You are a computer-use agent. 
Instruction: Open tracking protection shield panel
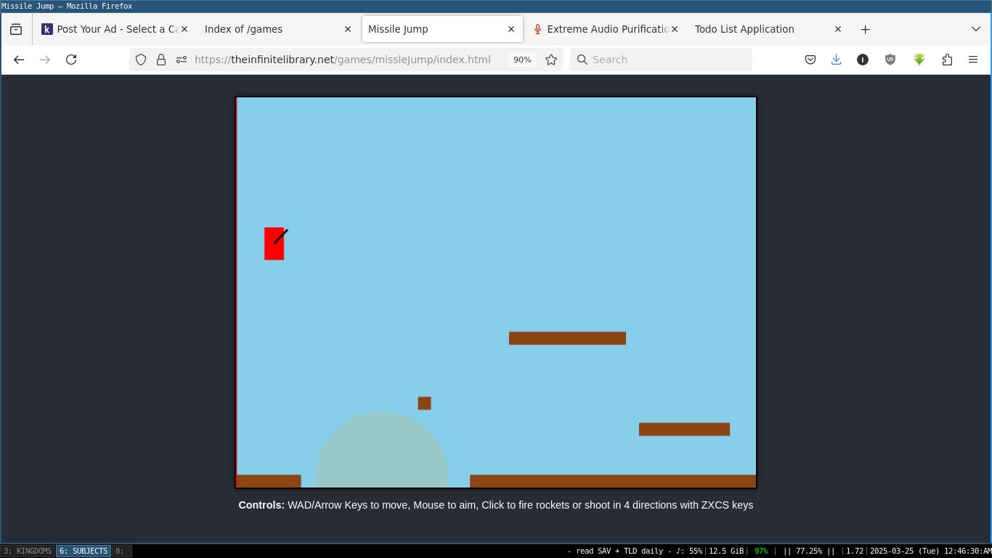(x=141, y=60)
